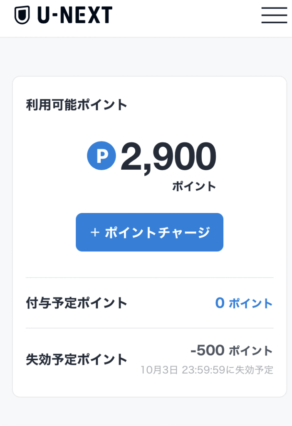Click the blue P point coin icon
The image size is (292, 426).
point(101,156)
